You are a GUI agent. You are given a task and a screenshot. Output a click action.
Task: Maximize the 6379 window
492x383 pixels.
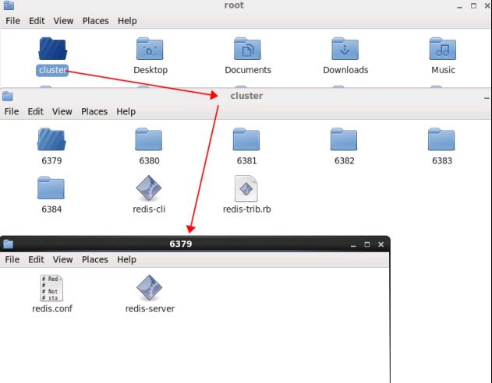(367, 244)
